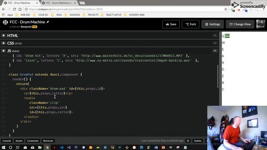Open MODERN R&R bookmarks folder

pos(134,15)
